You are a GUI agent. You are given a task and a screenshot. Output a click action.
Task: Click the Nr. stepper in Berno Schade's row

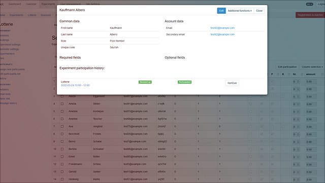296,142
